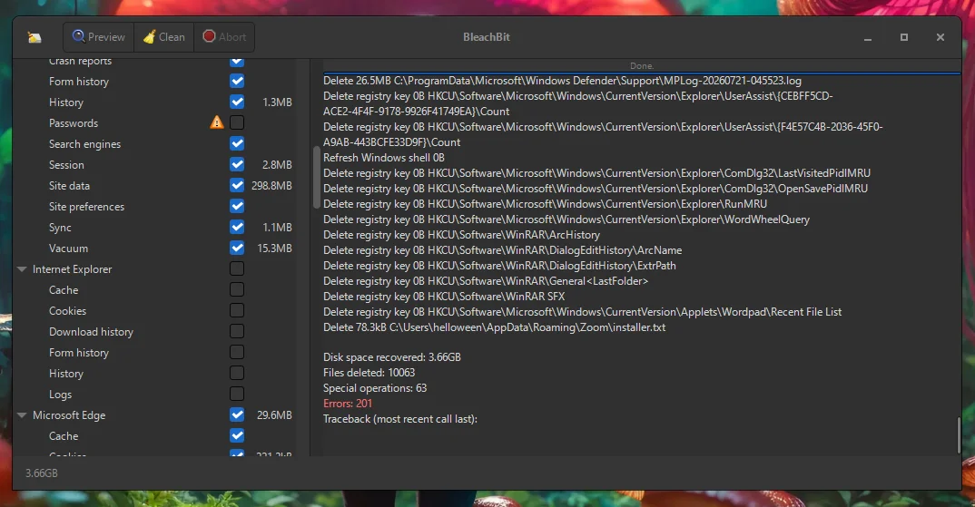Viewport: 975px width, 507px height.
Task: Check the Internet Explorer Cookies checkbox
Action: [237, 310]
